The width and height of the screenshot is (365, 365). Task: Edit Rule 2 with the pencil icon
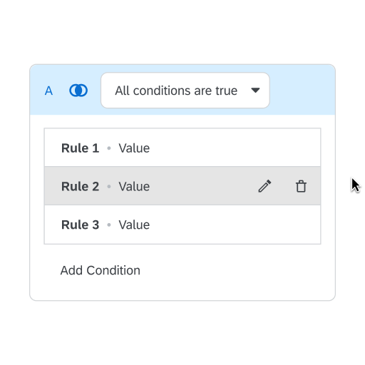(264, 186)
